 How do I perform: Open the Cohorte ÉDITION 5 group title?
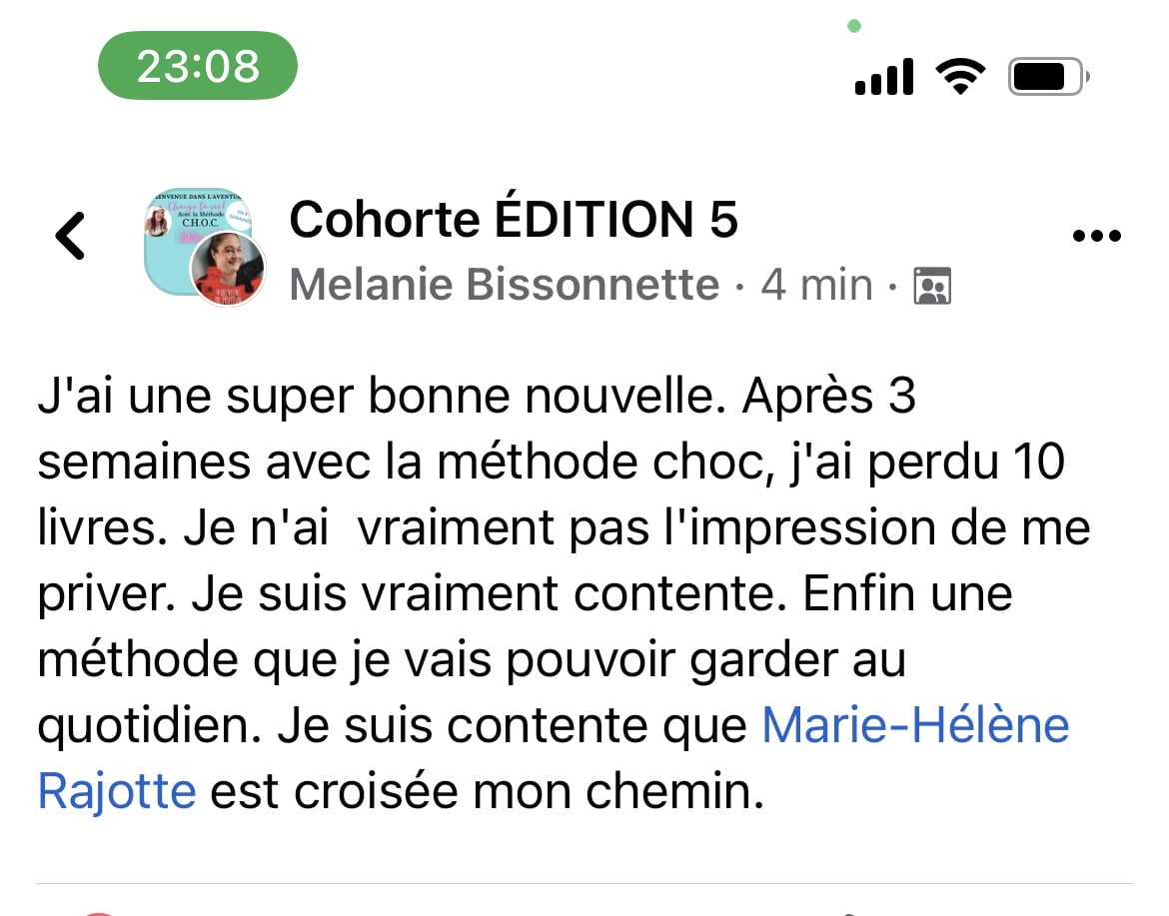[514, 220]
